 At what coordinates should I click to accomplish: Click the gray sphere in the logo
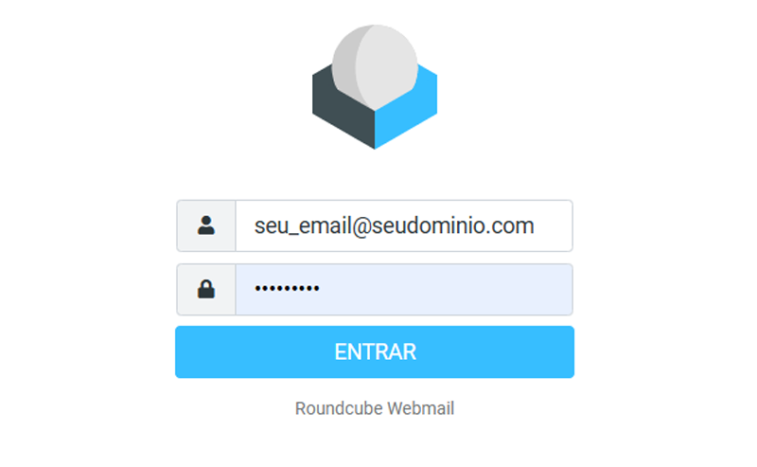click(x=375, y=66)
